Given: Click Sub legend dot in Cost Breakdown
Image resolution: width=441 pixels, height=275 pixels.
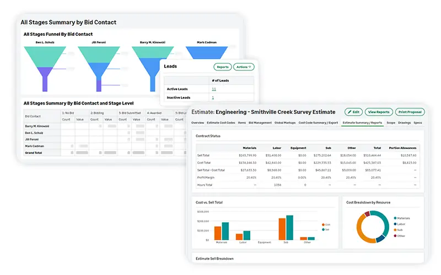Looking at the screenshot, I should pos(395,230).
